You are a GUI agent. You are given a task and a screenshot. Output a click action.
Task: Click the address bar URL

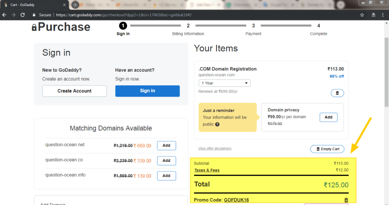click(124, 15)
